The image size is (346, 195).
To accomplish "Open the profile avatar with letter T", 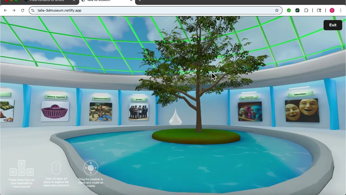I will click(332, 10).
